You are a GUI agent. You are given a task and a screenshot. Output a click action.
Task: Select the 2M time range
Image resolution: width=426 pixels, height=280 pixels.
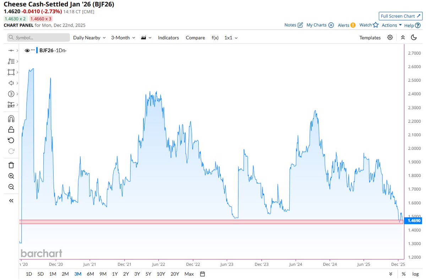(x=65, y=274)
